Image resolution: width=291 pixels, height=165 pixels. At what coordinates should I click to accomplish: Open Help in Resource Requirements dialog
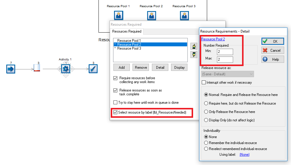[x=272, y=59]
